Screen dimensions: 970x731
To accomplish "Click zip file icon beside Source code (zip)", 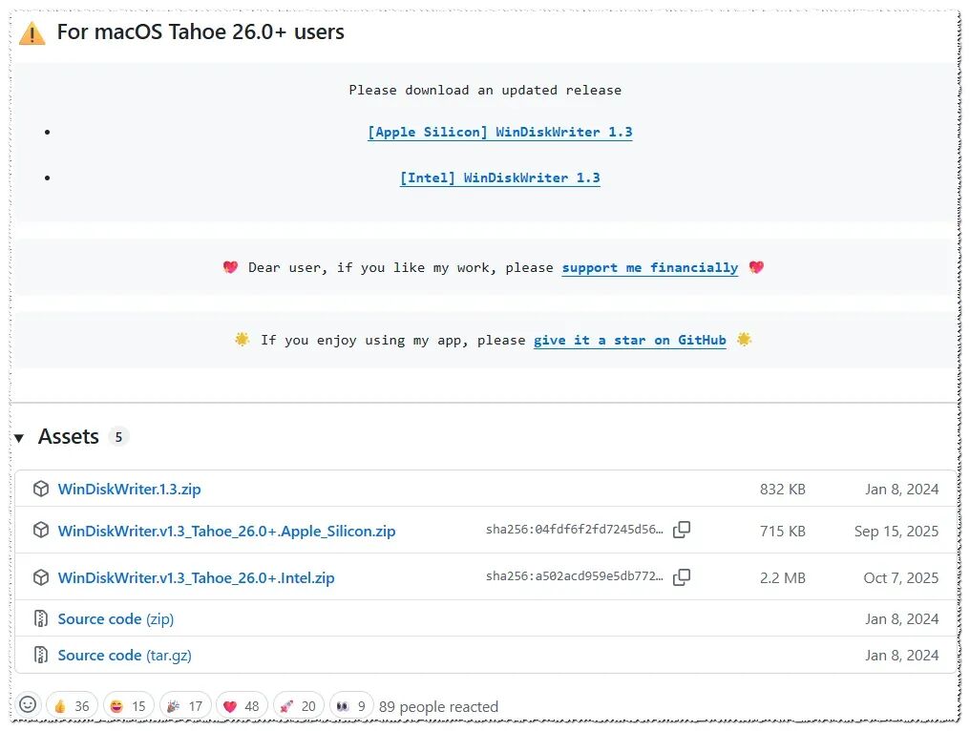I will point(41,618).
